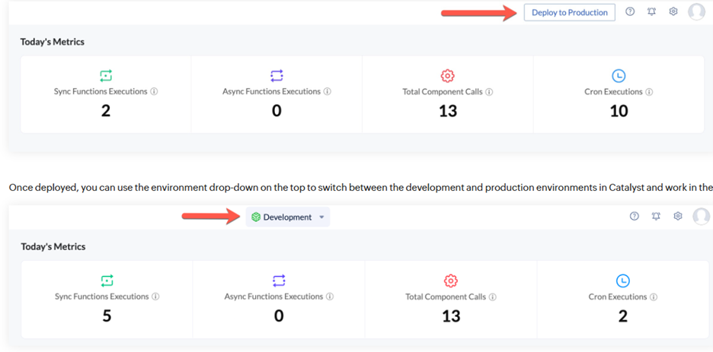Viewport: 713px width, 352px height.
Task: Open the settings gear next to Deploy to Production
Action: tap(673, 12)
